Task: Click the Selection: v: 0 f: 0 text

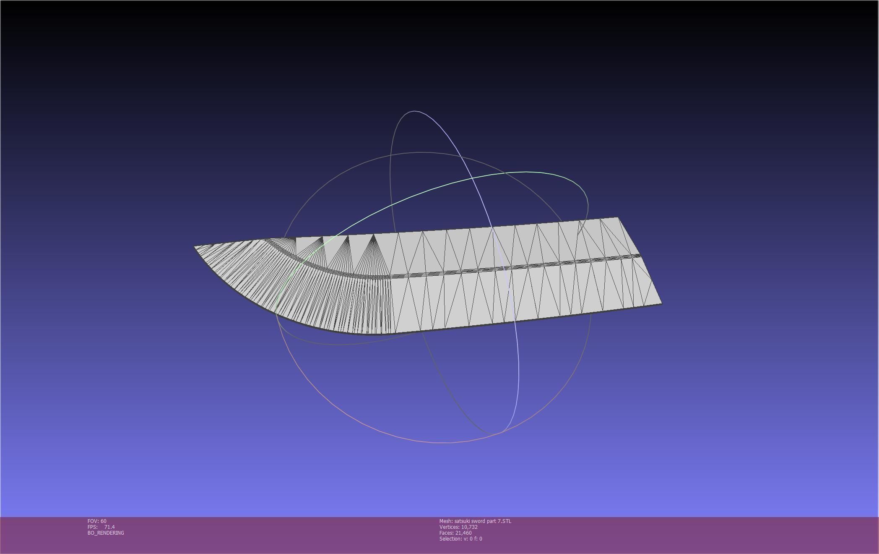Action: point(460,538)
